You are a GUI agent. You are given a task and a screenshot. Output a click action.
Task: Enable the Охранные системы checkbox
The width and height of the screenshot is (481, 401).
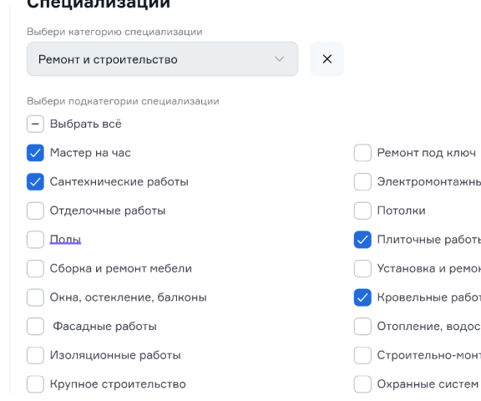(362, 383)
